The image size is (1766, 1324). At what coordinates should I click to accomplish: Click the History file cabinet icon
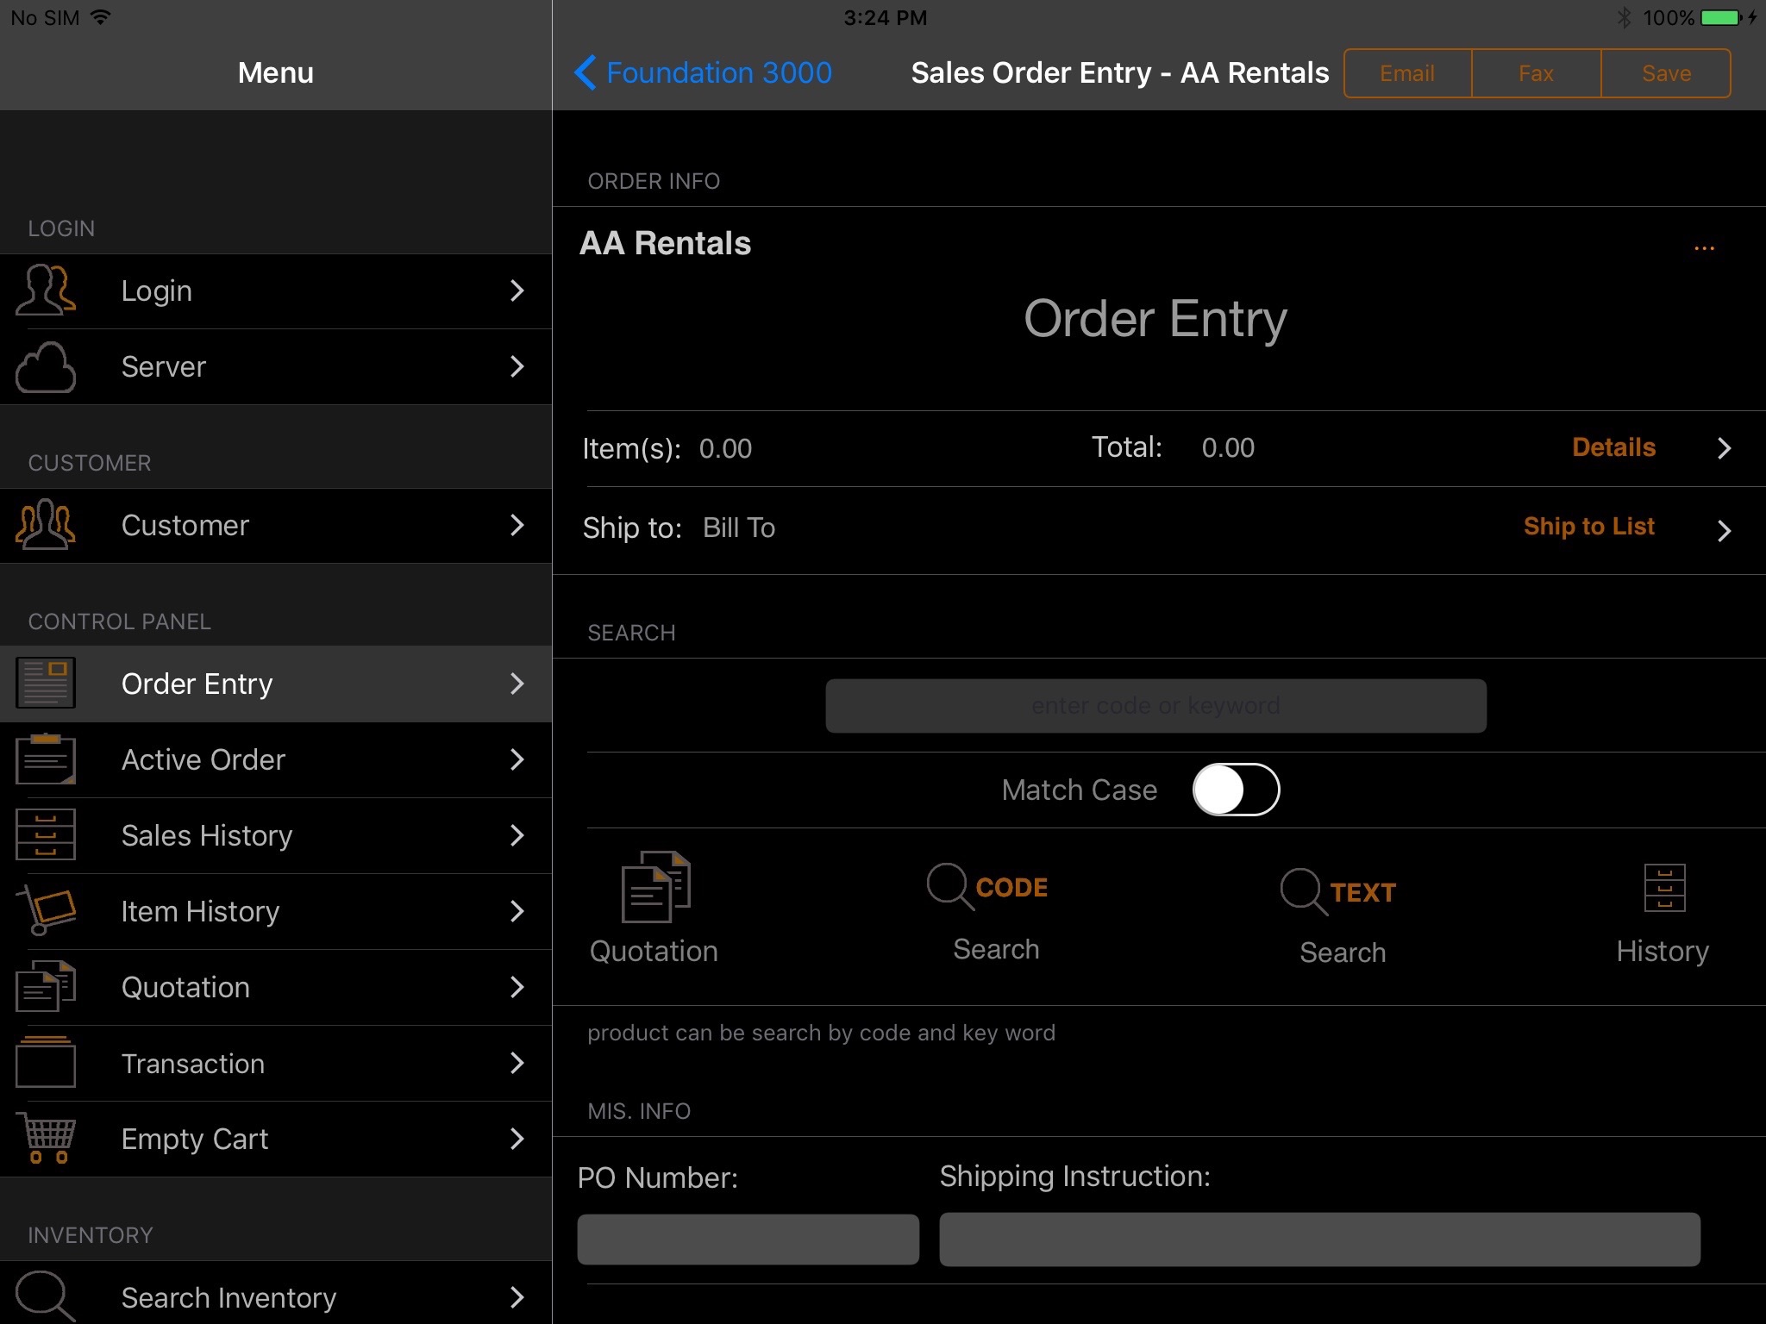pos(1663,888)
